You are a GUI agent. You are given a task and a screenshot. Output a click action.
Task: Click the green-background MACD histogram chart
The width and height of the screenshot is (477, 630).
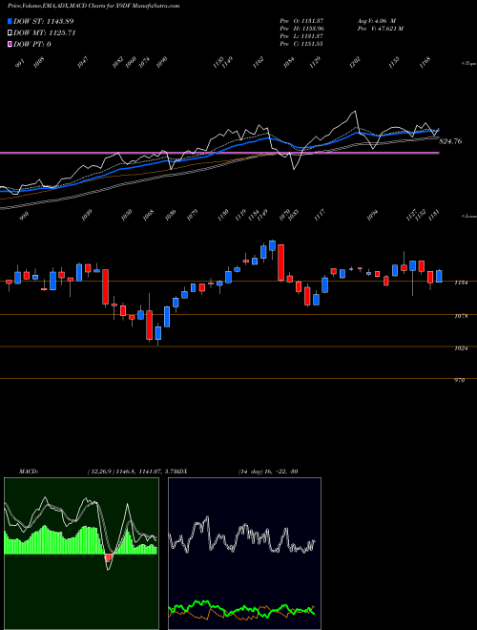click(x=81, y=554)
